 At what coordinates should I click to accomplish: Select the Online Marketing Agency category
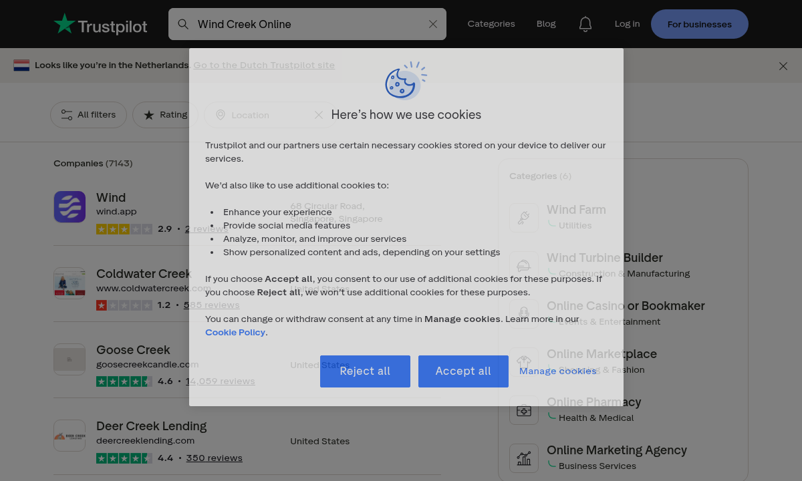617,450
